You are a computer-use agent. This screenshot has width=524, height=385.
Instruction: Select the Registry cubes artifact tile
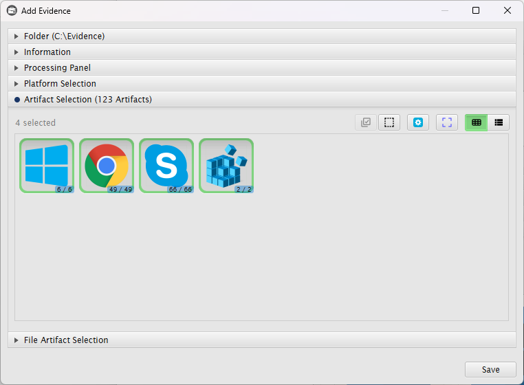pos(226,166)
